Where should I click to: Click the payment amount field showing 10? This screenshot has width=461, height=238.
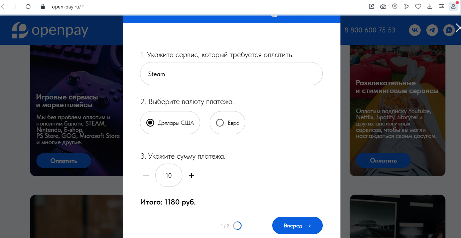pyautogui.click(x=169, y=175)
